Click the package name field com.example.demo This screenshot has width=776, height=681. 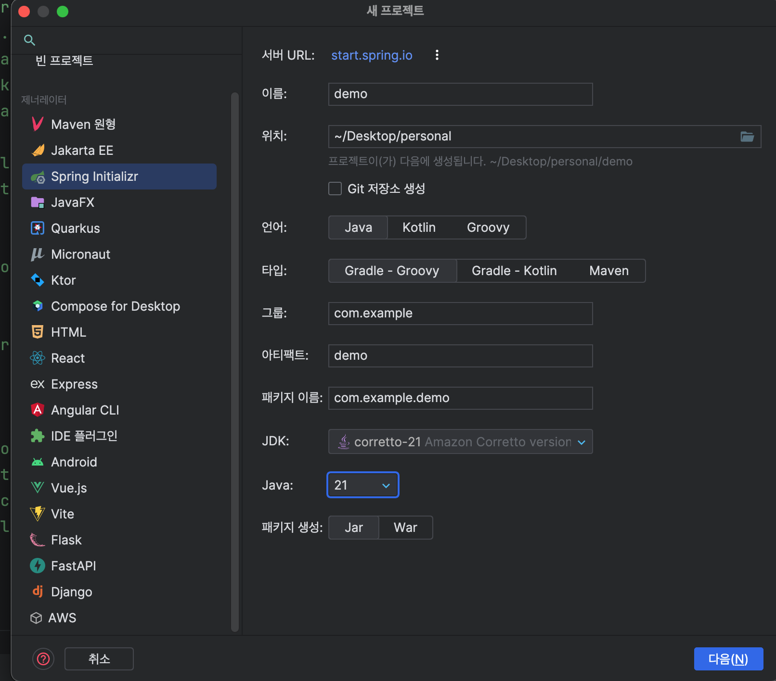460,398
